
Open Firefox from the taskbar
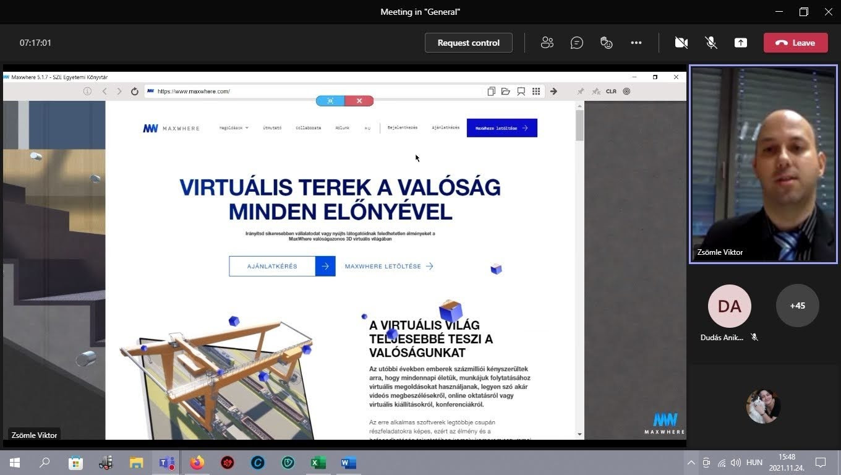coord(197,463)
